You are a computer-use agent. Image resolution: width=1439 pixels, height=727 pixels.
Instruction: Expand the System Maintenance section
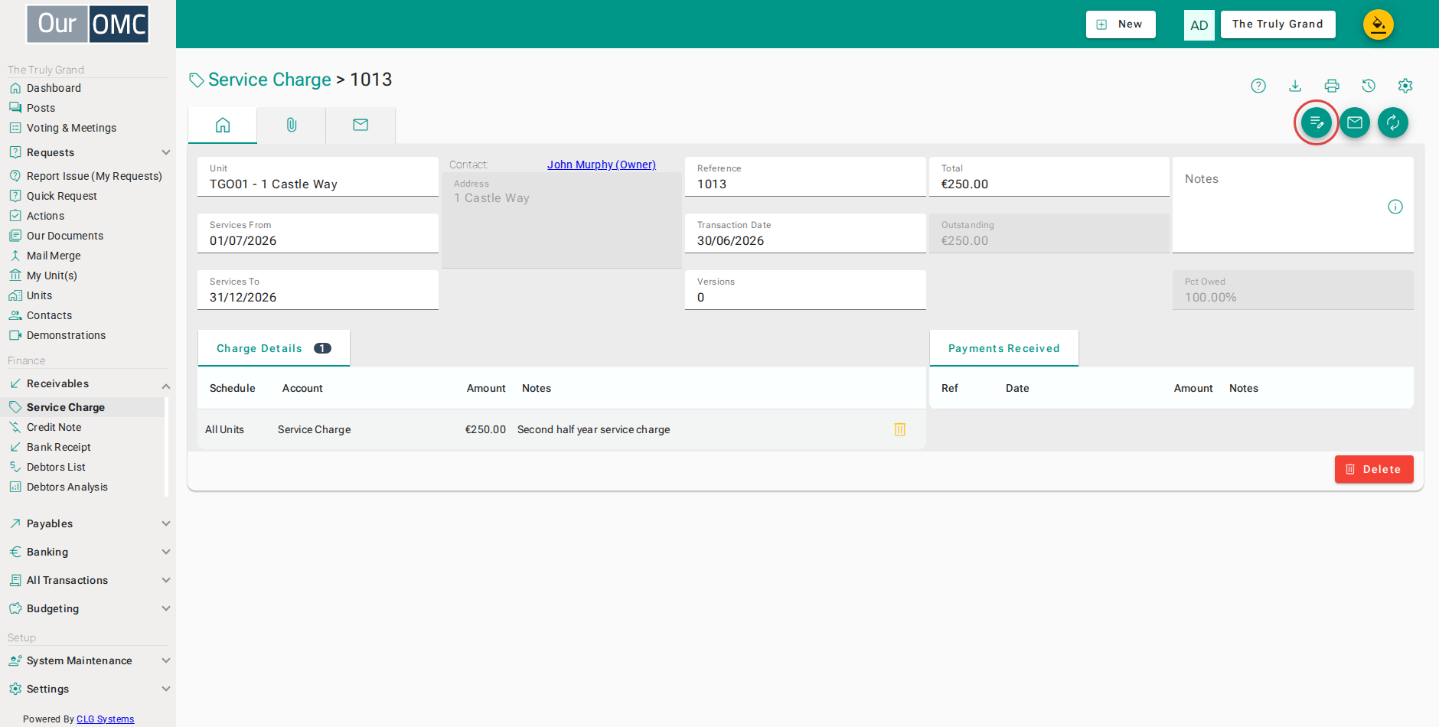pyautogui.click(x=89, y=660)
